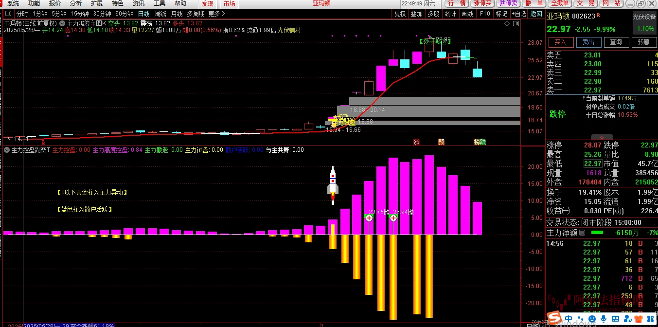Image resolution: width=658 pixels, height=327 pixels.
Task: Open the list icon beside 主力净额
Action: 583,233
